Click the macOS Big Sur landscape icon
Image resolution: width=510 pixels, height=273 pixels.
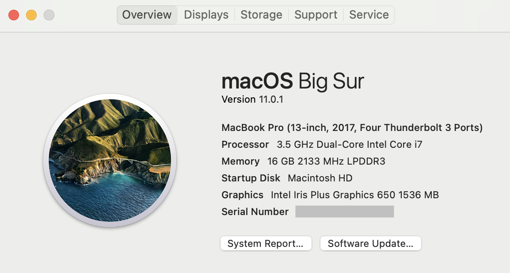(110, 160)
